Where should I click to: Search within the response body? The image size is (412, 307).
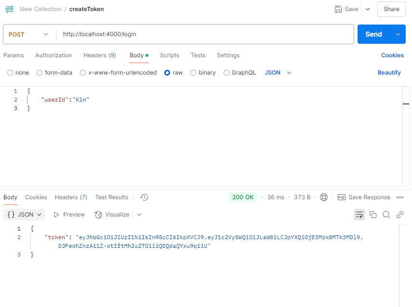coord(386,215)
